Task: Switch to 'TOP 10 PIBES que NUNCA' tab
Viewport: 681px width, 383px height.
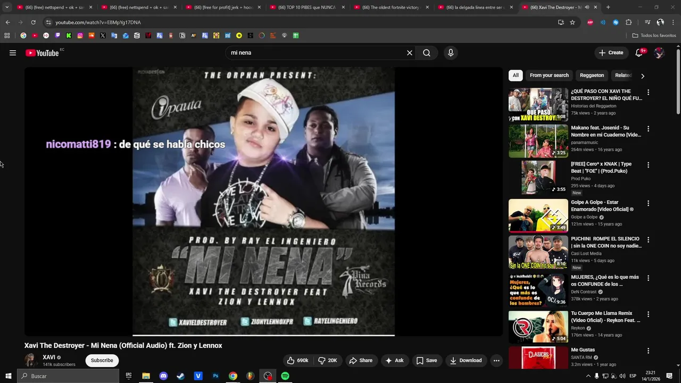Action: coord(308,7)
